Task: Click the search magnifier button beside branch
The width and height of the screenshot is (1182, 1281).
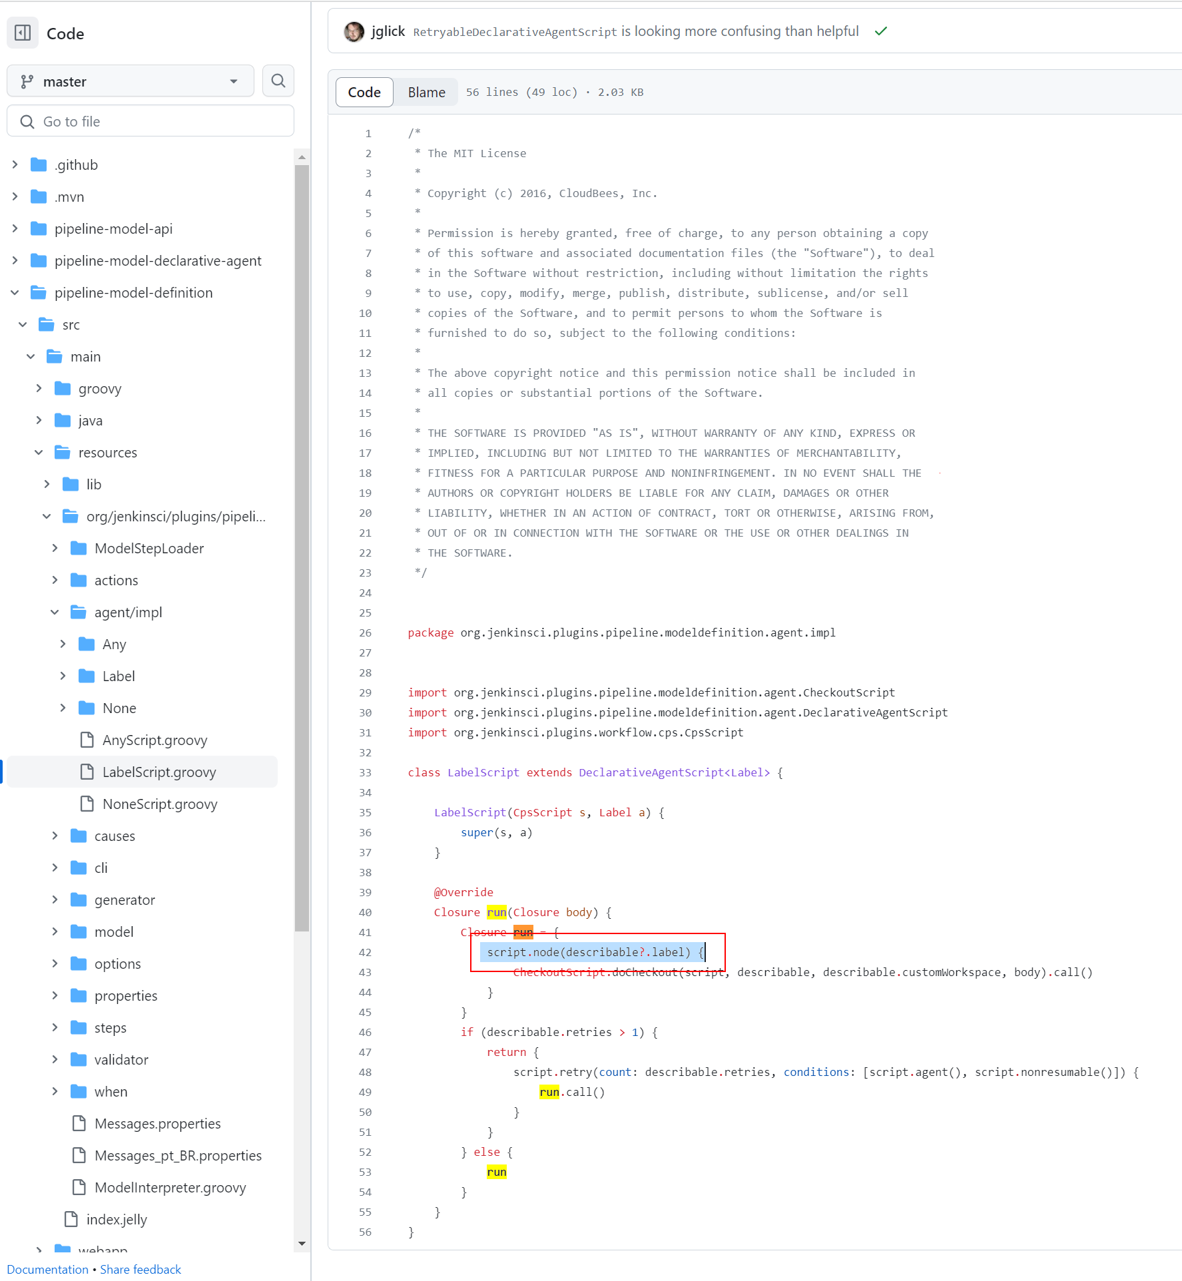Action: 278,81
